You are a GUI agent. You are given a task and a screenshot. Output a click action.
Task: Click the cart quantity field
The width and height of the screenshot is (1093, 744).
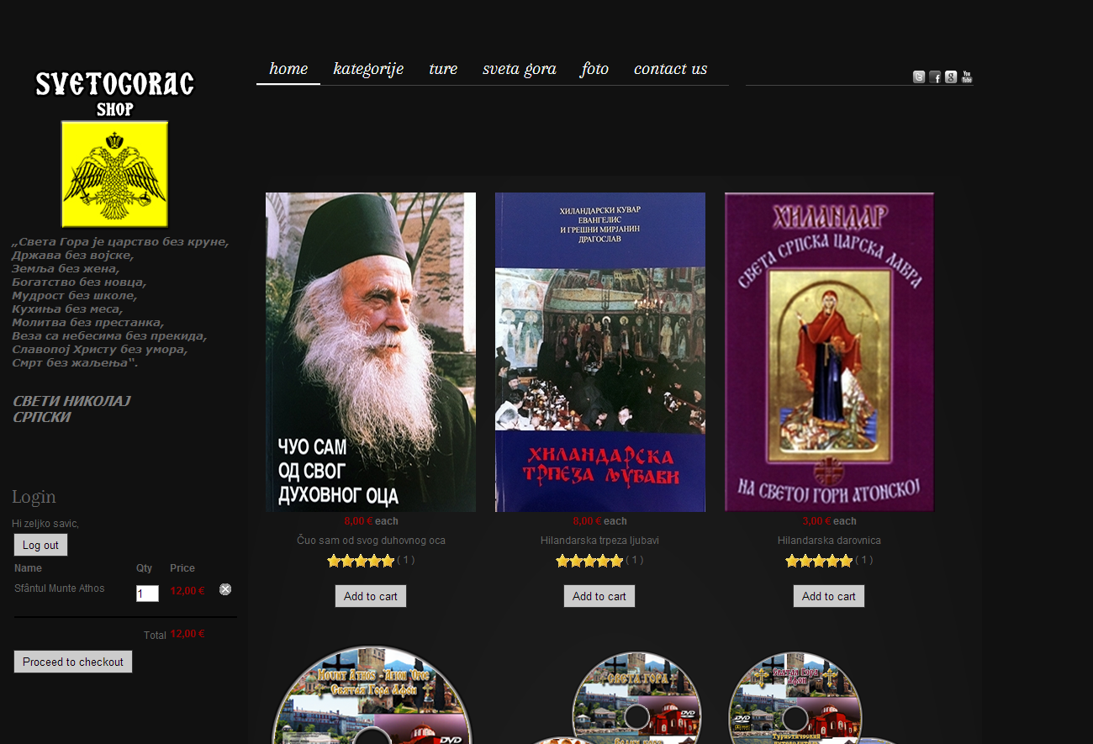tap(147, 594)
